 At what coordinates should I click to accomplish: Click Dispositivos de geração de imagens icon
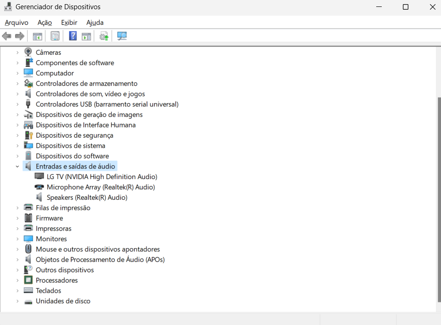pos(28,115)
